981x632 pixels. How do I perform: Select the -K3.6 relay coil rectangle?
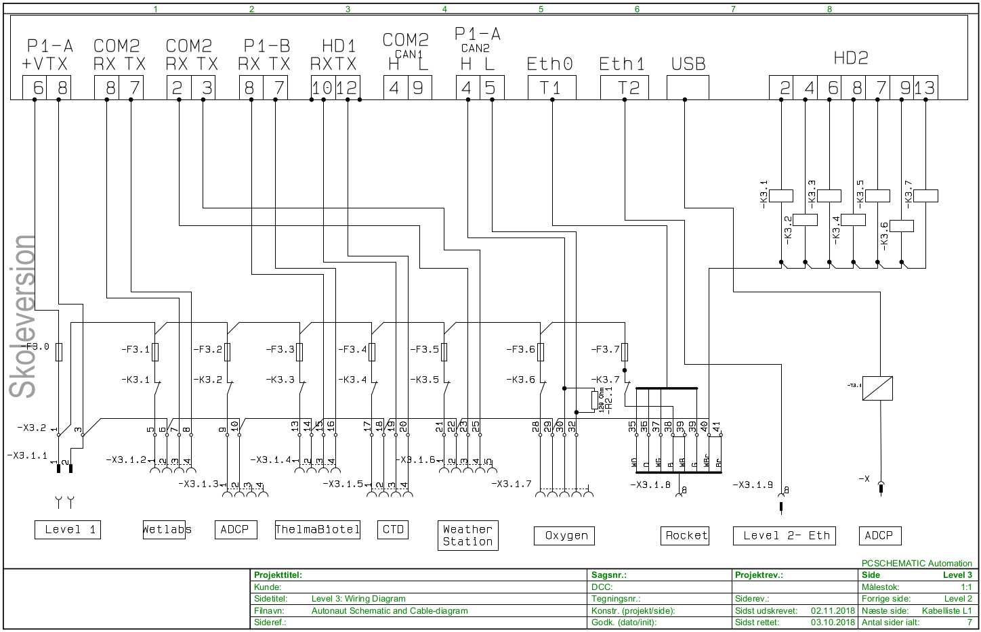[x=902, y=226]
